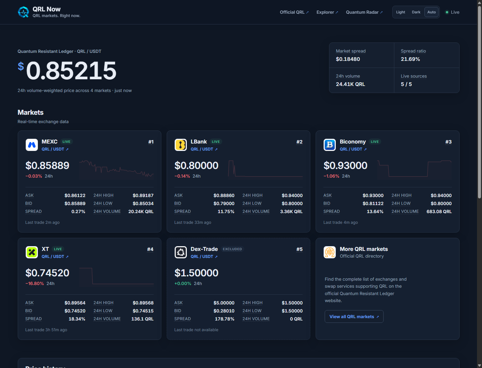This screenshot has height=368, width=482.
Task: Click the XT price $0.74520
Action: coord(48,273)
